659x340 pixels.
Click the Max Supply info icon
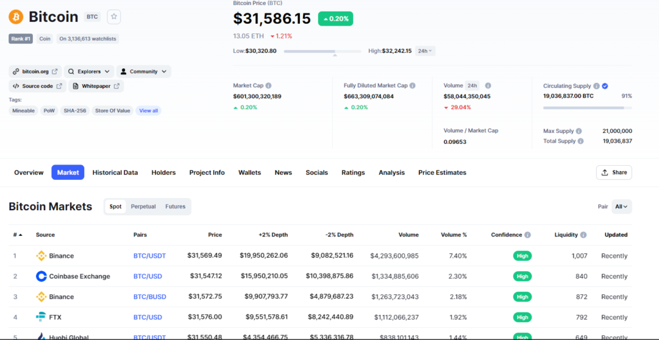click(579, 131)
